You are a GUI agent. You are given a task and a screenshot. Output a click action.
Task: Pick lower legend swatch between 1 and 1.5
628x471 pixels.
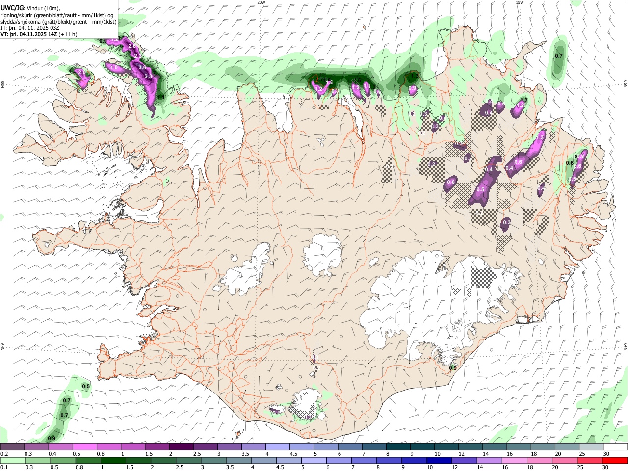point(113,461)
